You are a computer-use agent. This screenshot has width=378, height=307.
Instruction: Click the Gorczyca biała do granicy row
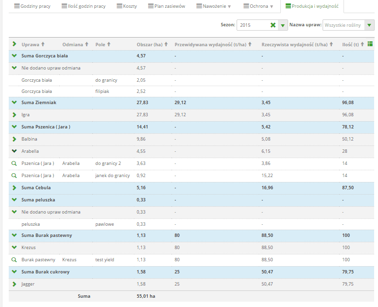[x=191, y=80]
